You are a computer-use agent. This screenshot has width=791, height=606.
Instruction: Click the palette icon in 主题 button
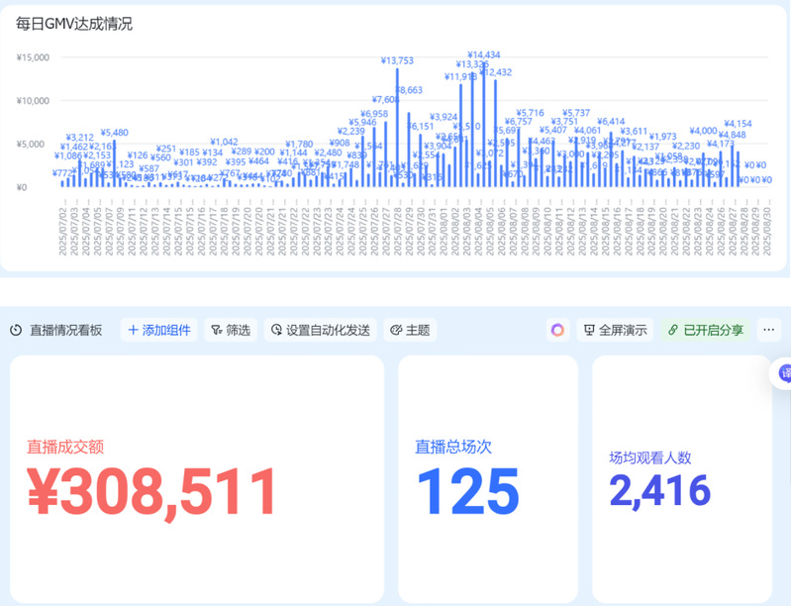coord(395,331)
